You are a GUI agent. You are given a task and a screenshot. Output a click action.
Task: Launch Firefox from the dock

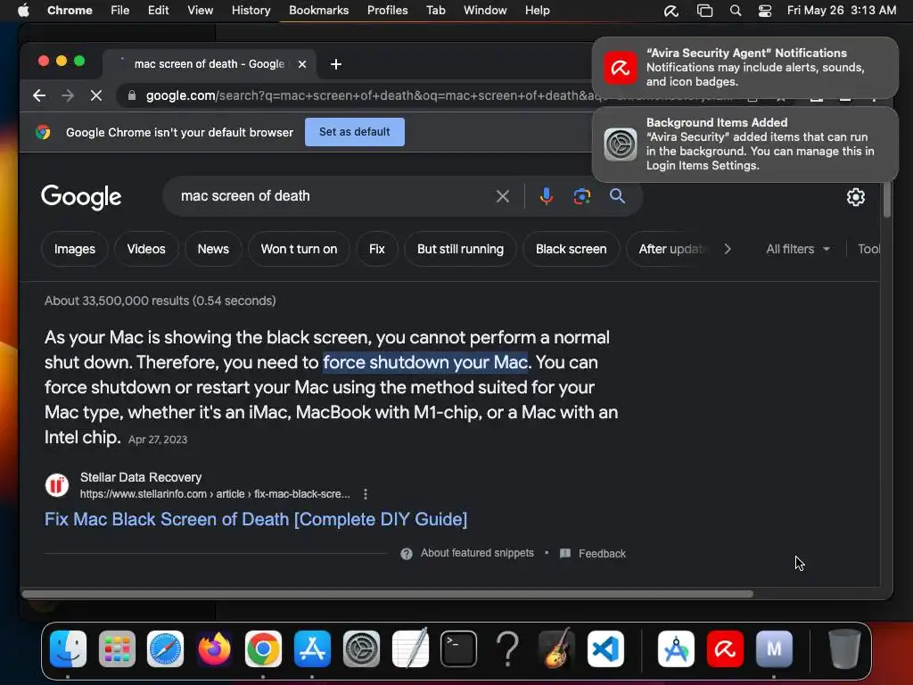[214, 648]
